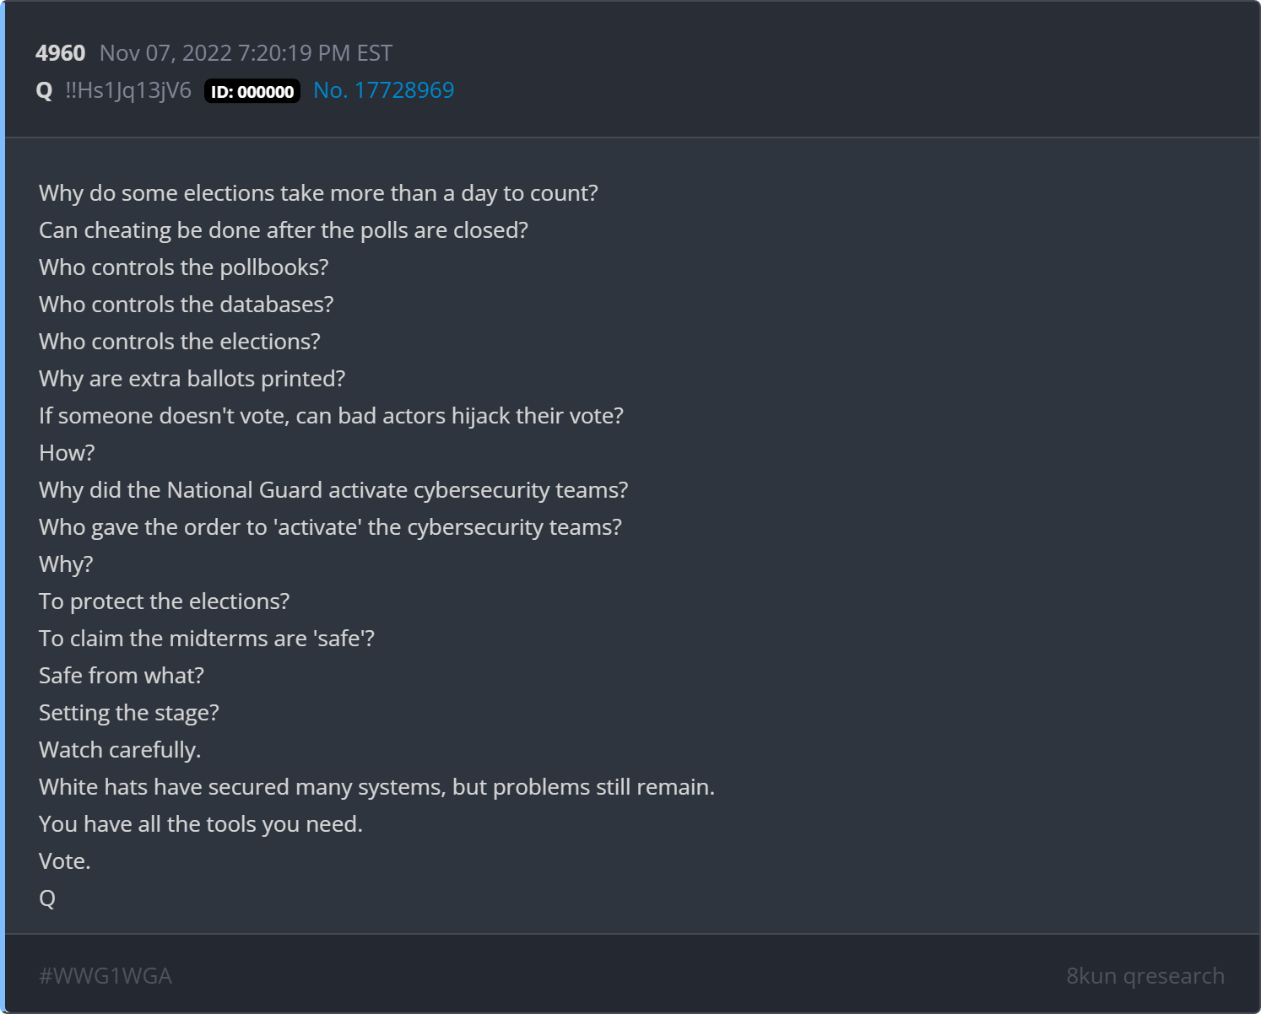
Task: Click the line "Why are extra ballots printed?"
Action: 192,379
